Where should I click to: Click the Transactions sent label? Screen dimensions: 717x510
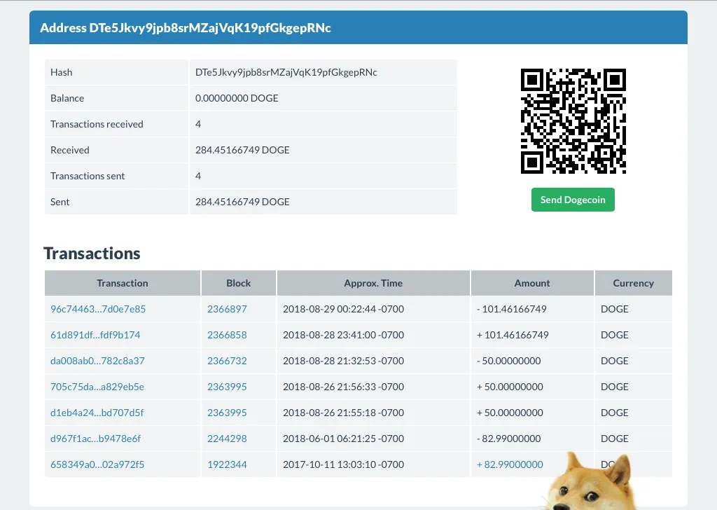[x=88, y=176]
